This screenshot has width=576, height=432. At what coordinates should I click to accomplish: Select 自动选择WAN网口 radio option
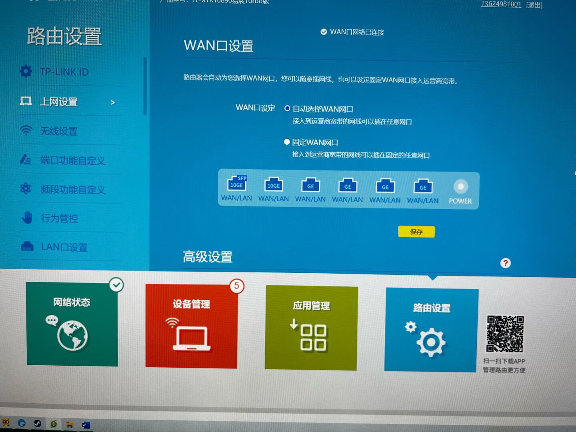tap(287, 108)
